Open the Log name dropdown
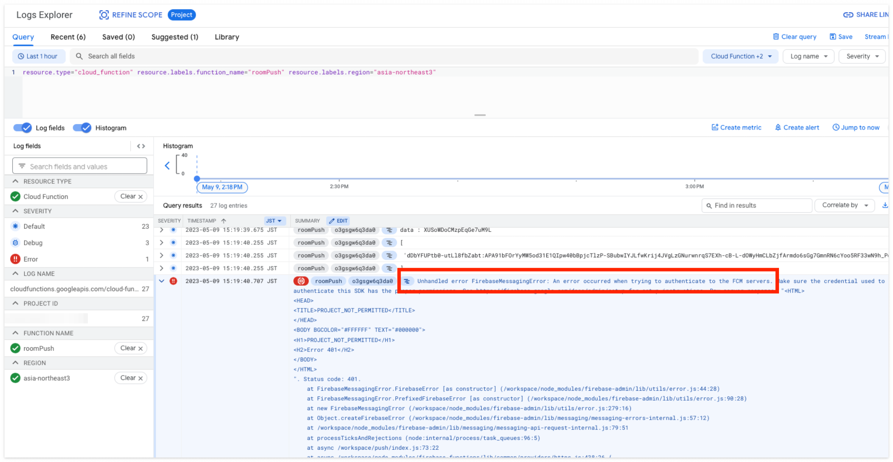The width and height of the screenshot is (893, 462). (808, 56)
